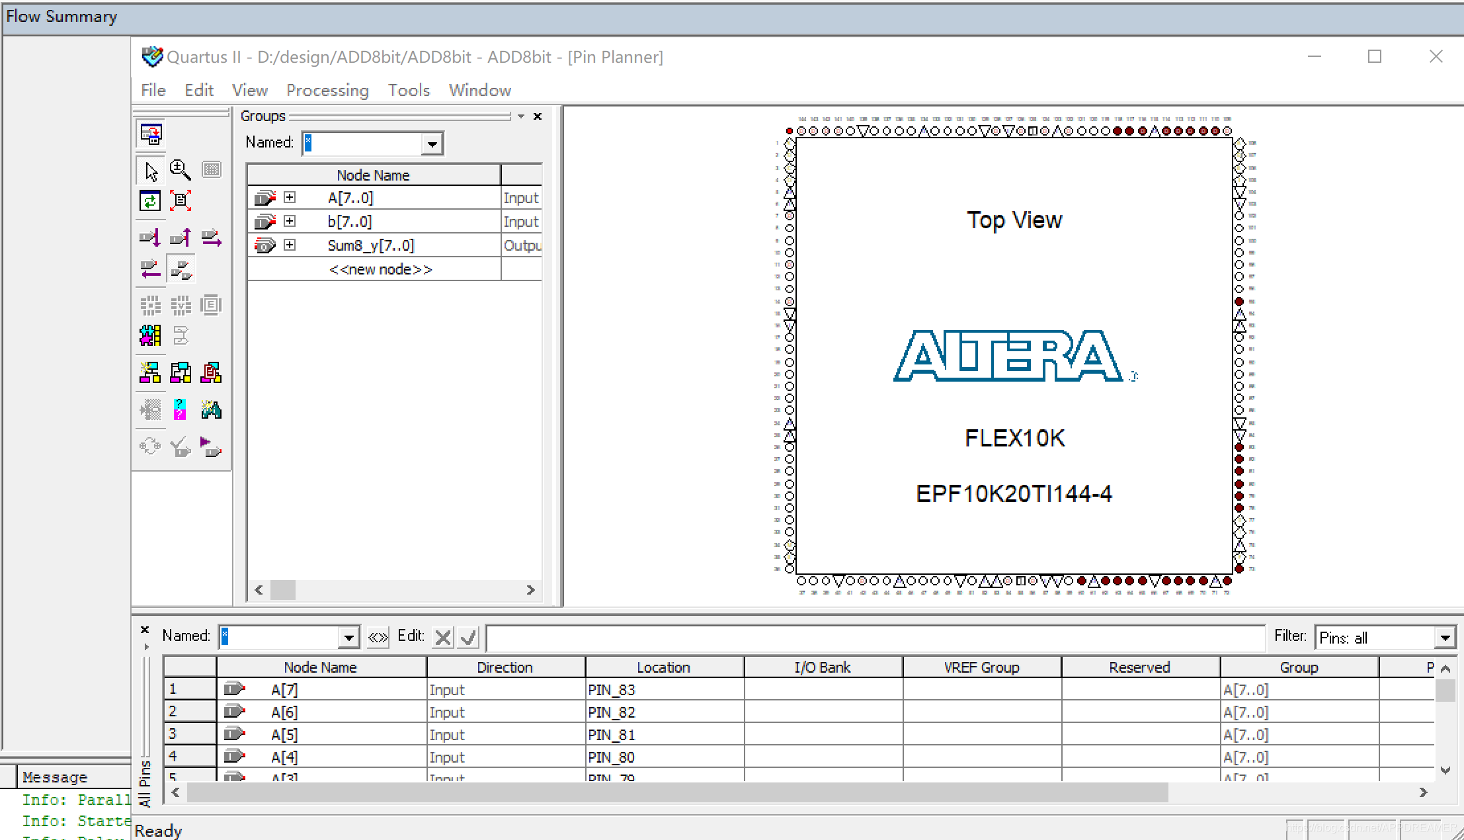Click the gray dotted chip package icon
1464x840 pixels.
[x=150, y=305]
